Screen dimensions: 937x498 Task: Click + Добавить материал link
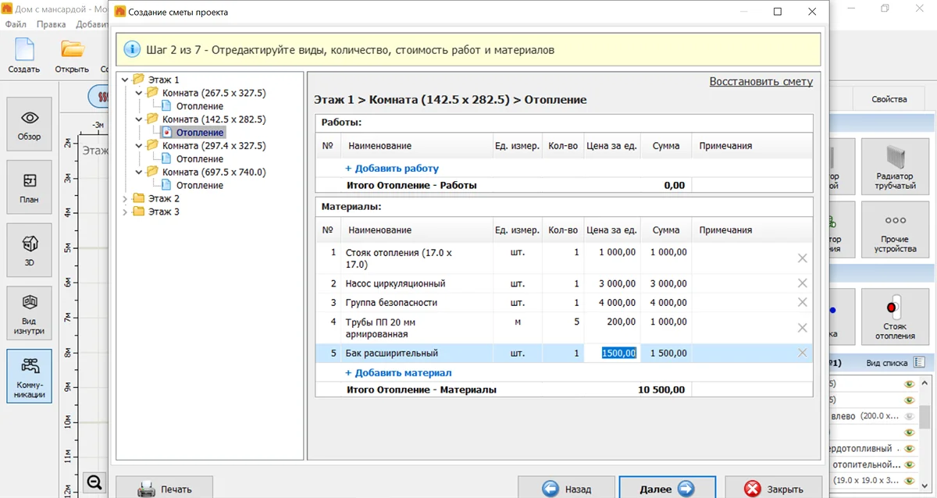(x=398, y=372)
